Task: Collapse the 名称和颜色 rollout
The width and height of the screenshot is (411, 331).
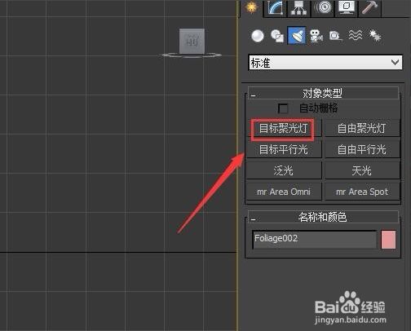Action: [x=323, y=217]
